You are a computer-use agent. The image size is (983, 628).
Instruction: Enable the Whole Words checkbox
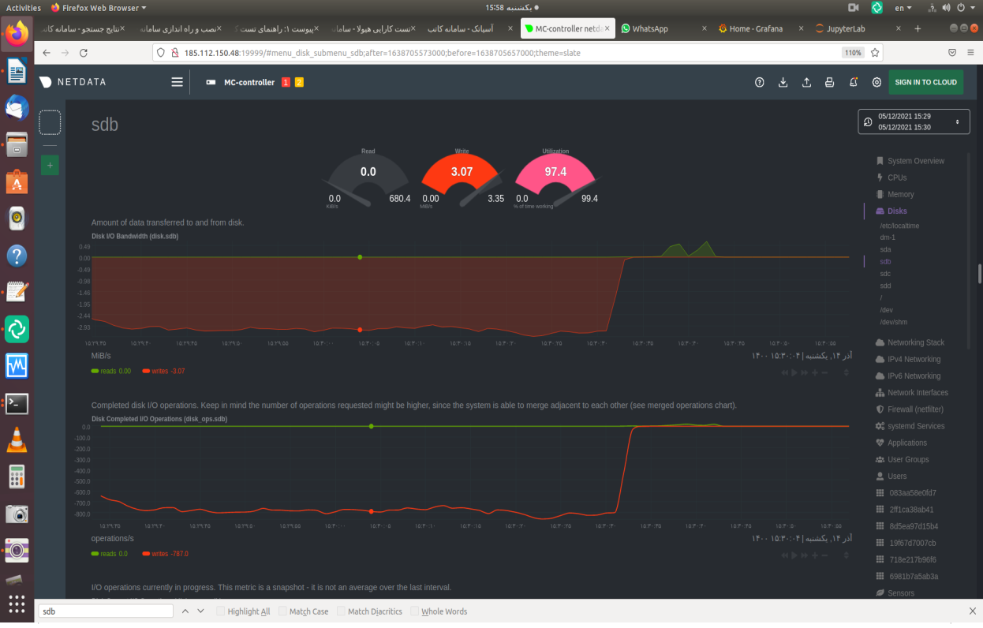[x=415, y=611]
